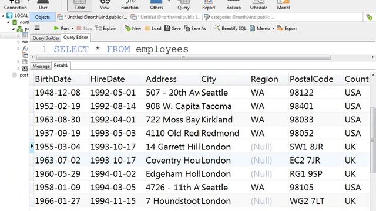Image resolution: width=376 pixels, height=211 pixels.
Task: Open the hamburger menu in query toolbar
Action: click(x=37, y=28)
